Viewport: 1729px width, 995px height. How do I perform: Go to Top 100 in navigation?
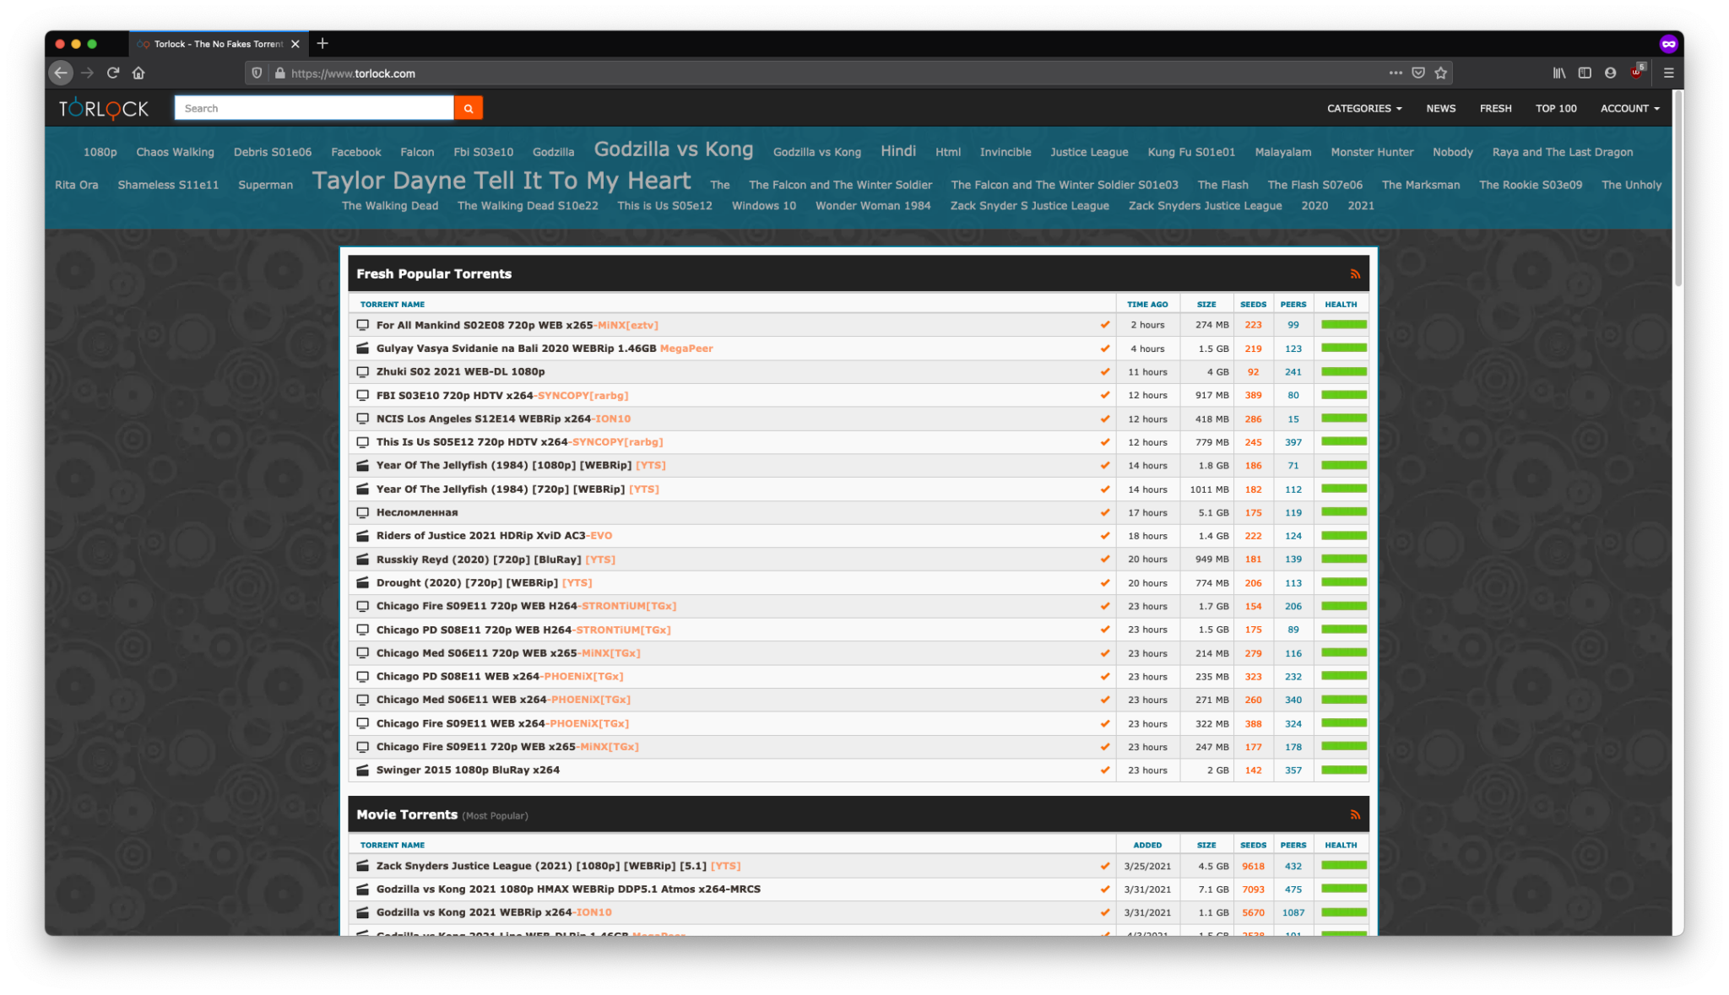point(1555,108)
